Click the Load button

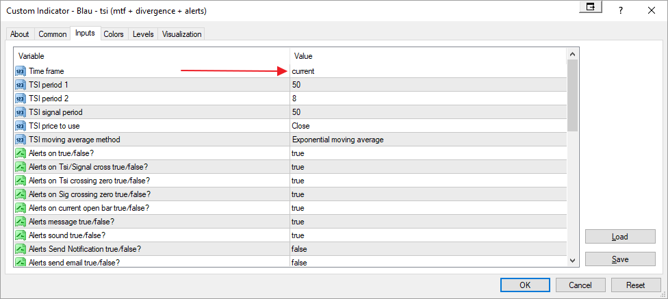coord(619,237)
